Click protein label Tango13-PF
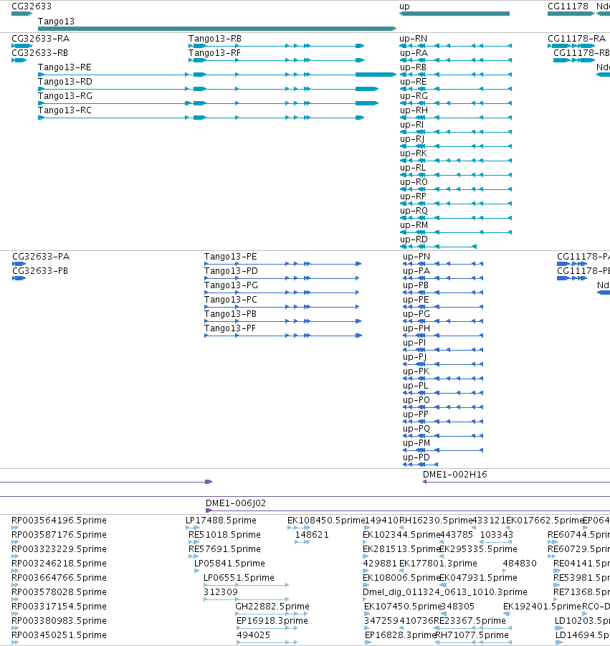The image size is (610, 646). [x=230, y=328]
